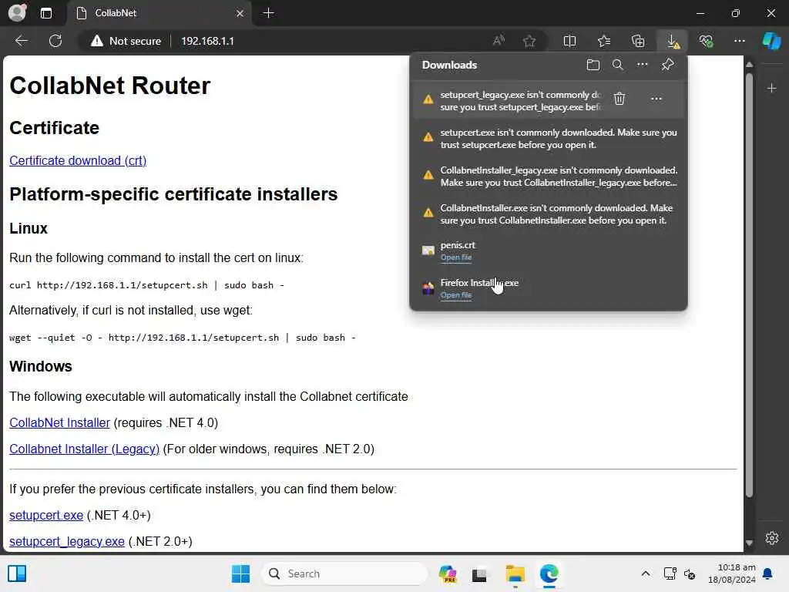Open sidebar settings gear icon

coord(771,538)
